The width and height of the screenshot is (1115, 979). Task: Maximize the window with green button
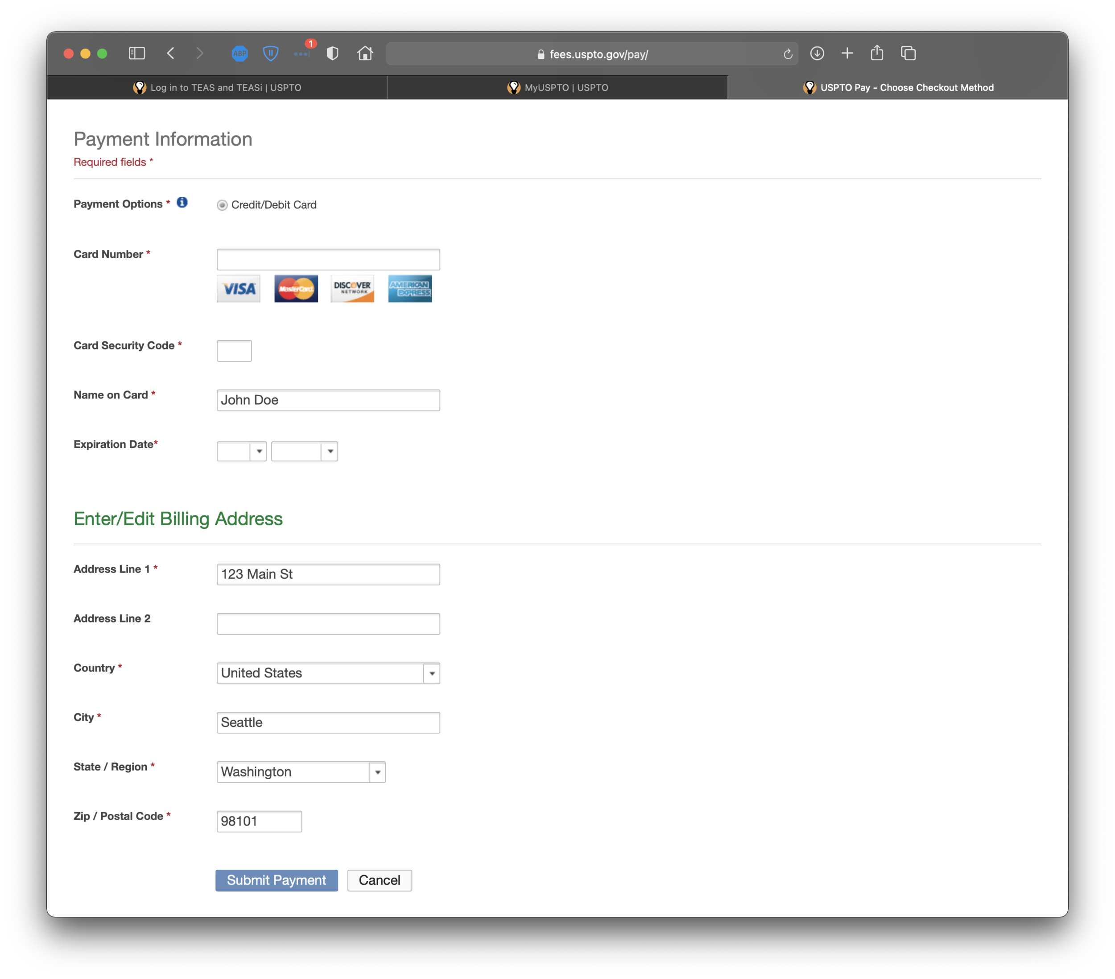click(x=102, y=54)
